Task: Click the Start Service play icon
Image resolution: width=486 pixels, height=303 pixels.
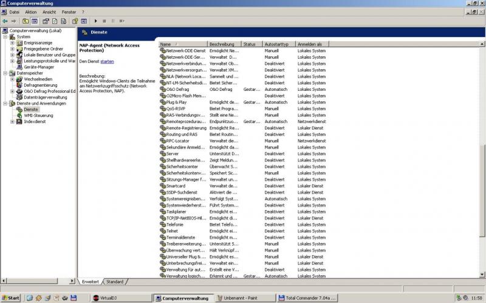Action: [96, 21]
